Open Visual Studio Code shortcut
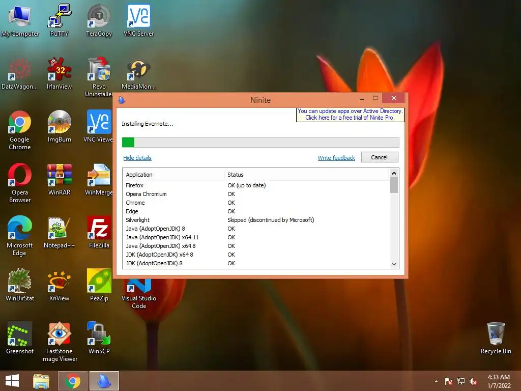Screen dimensions: 521x391 [138, 295]
